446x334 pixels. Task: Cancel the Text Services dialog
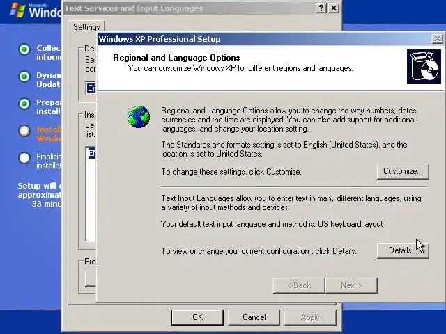[x=254, y=317]
